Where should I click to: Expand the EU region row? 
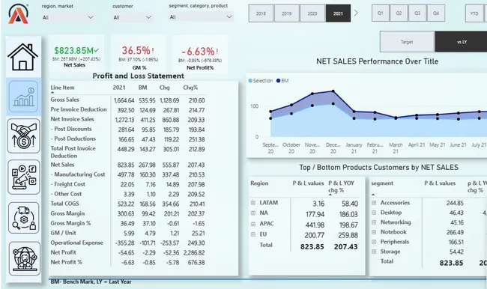pyautogui.click(x=253, y=234)
